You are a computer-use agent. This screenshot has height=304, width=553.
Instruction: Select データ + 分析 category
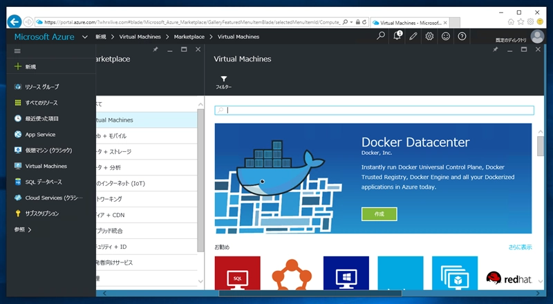click(x=147, y=167)
